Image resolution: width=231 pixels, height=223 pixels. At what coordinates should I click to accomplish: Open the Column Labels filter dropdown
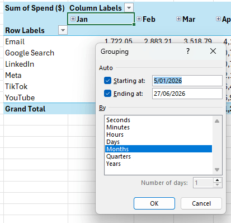coord(129,8)
